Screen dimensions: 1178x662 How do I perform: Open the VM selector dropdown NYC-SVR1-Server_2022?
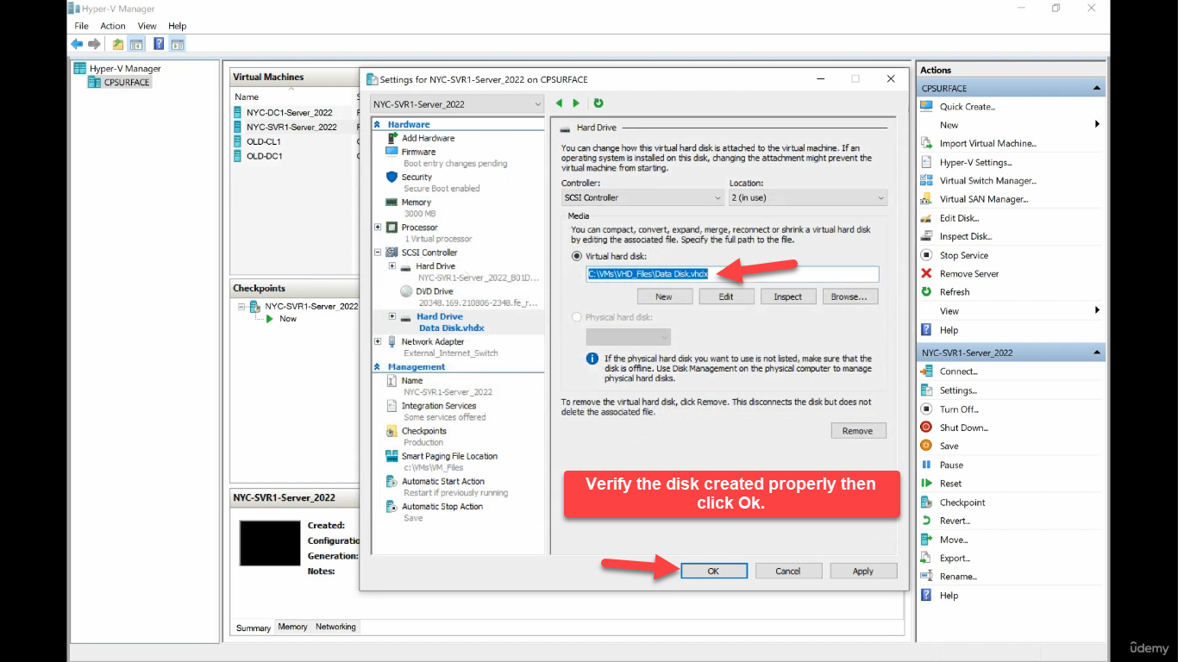(x=457, y=104)
